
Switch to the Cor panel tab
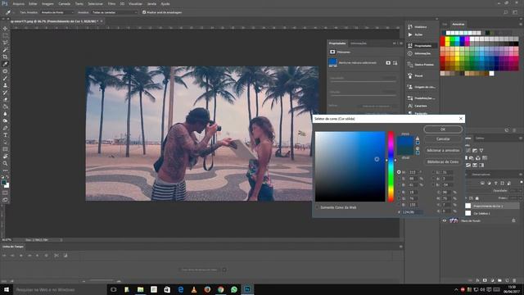click(x=445, y=24)
